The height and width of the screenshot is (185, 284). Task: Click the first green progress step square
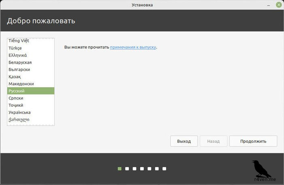tap(120, 168)
